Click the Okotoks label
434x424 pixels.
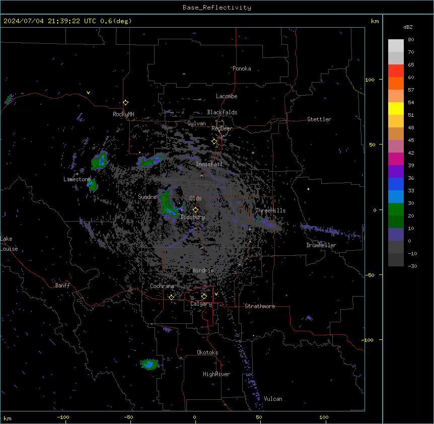pyautogui.click(x=207, y=352)
